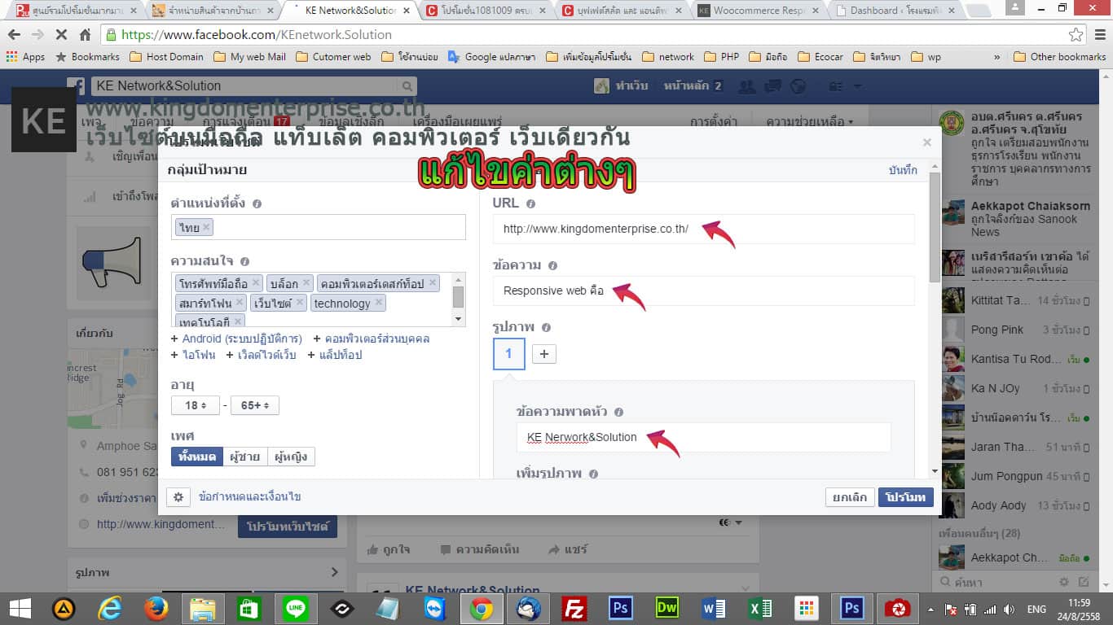Click the settings gear icon in dialog footer
Screen dimensions: 1113x625
[x=178, y=497]
